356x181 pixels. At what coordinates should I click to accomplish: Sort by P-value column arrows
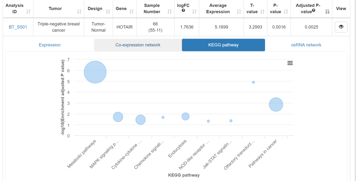286,12
